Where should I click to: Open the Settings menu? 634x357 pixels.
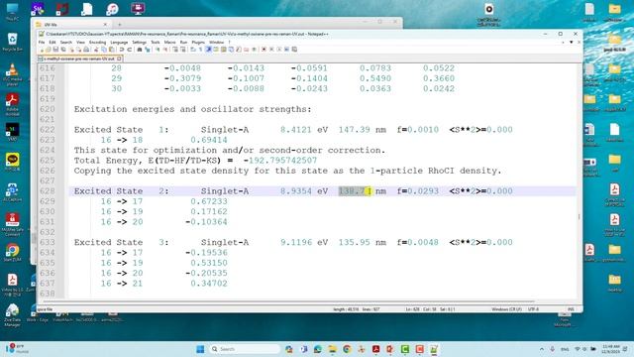(x=139, y=42)
